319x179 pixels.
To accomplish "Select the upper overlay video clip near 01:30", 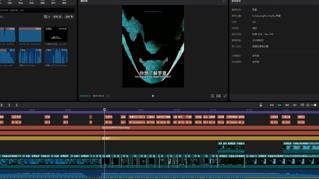I will (301, 147).
